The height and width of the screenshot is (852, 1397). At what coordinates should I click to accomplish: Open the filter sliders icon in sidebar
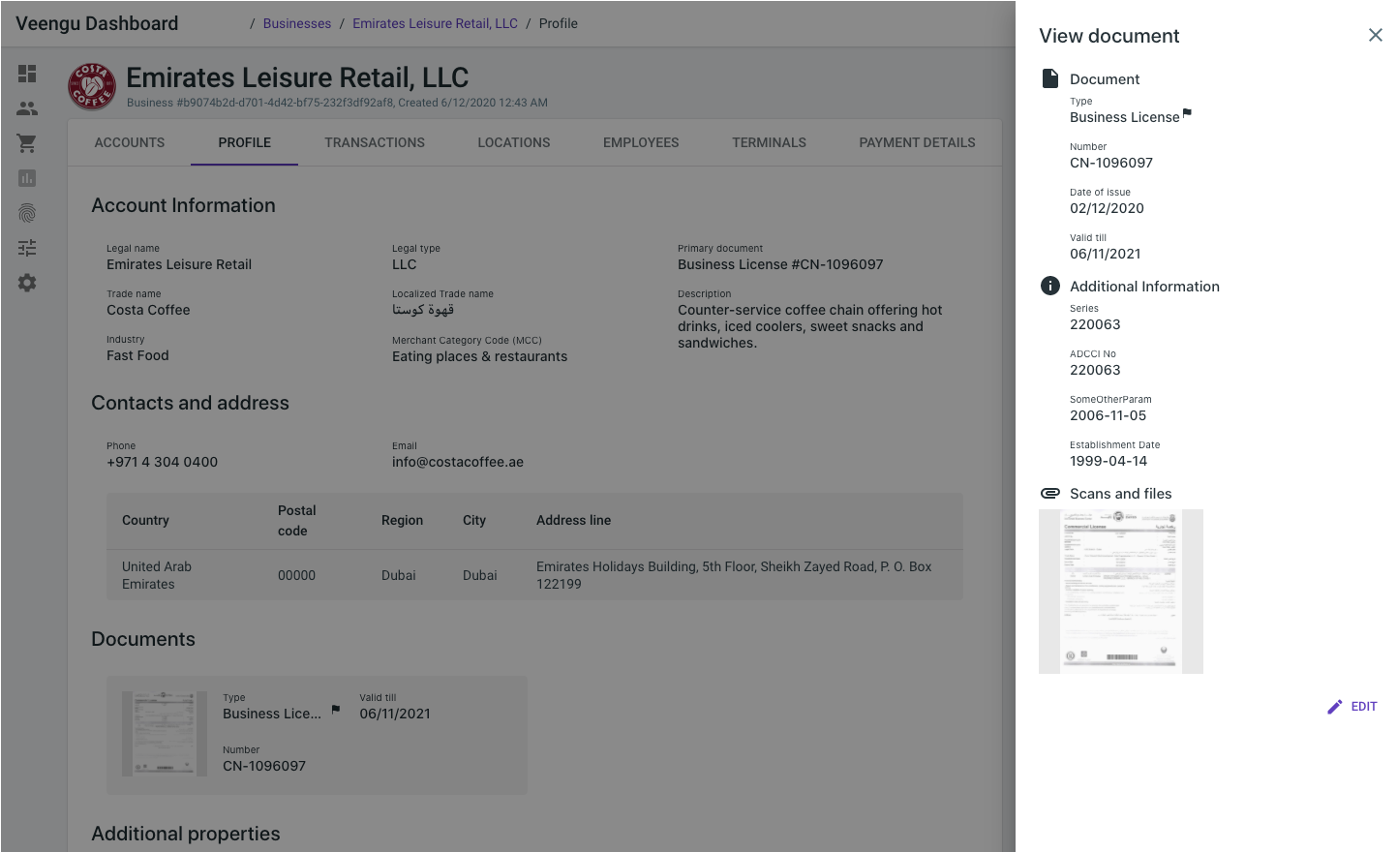tap(27, 247)
